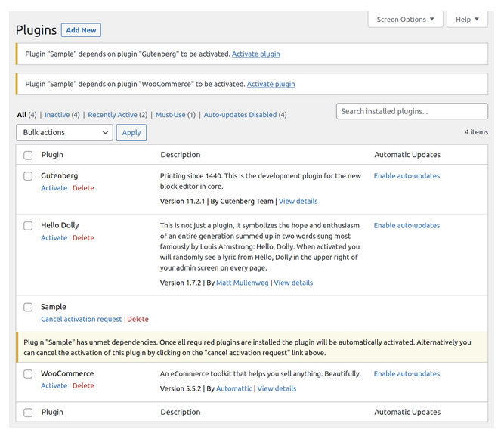The height and width of the screenshot is (439, 504).
Task: Click the Add New plugin button
Action: (x=81, y=30)
